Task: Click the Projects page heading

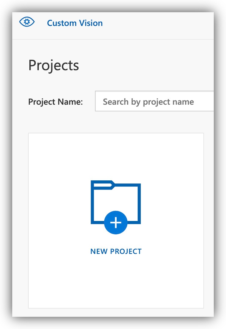Action: pos(54,65)
